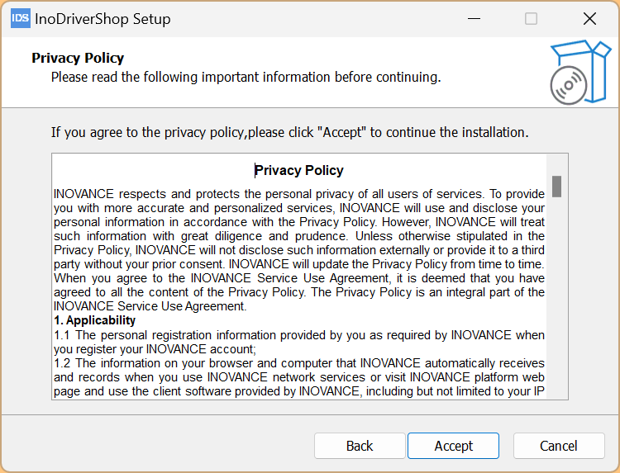
Task: Click the greyed-out maximize window icon
Action: point(531,18)
